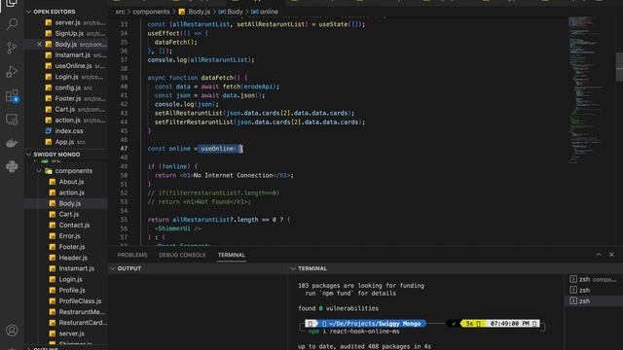Switch to the Debug Console tab

[x=182, y=255]
